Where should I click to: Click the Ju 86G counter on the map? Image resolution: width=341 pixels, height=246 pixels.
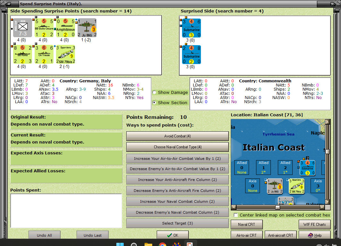(275, 186)
